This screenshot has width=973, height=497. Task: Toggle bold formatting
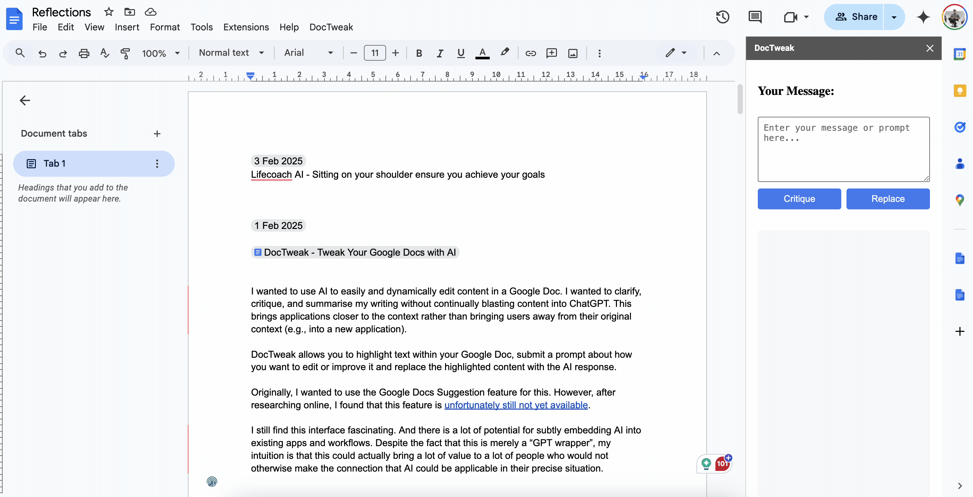(418, 53)
